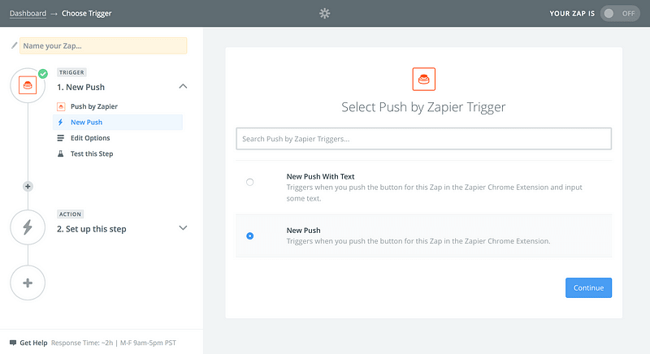The height and width of the screenshot is (354, 650).
Task: Open the Get Help link
Action: (33, 343)
